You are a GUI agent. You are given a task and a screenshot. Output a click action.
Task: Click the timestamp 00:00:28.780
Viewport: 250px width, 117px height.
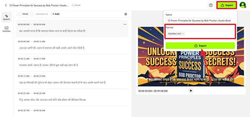pyautogui.click(x=23, y=110)
